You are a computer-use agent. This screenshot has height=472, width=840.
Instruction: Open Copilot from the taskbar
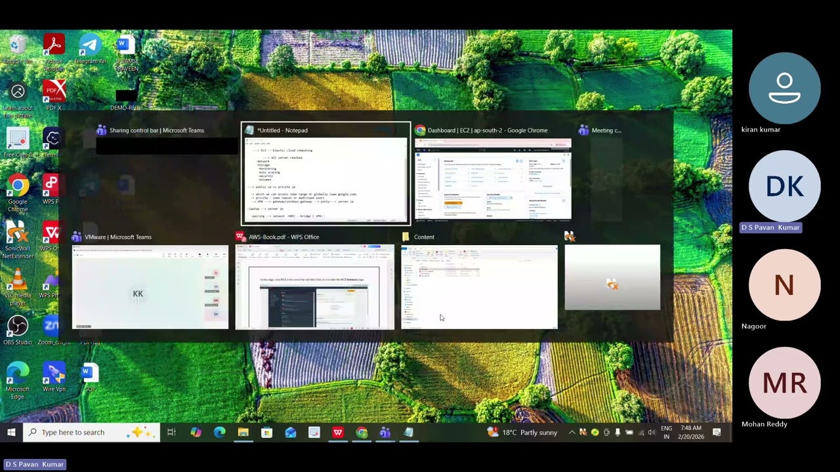pos(196,432)
